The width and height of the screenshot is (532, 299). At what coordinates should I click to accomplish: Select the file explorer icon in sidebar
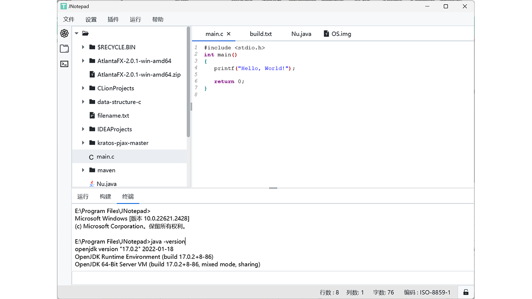coord(64,49)
